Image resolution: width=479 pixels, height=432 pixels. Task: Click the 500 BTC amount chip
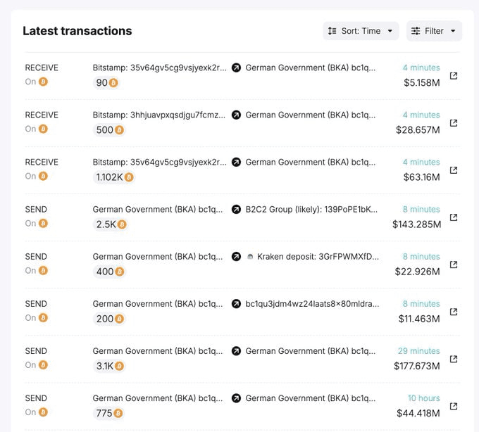tap(109, 130)
